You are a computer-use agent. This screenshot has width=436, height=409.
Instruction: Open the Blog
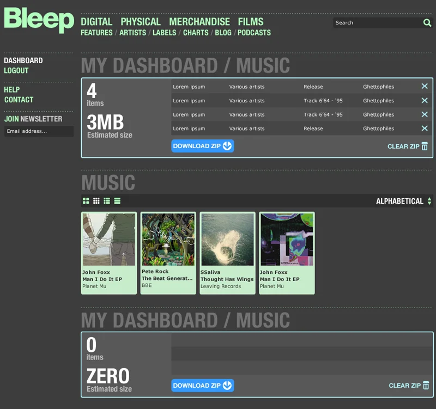(x=223, y=33)
